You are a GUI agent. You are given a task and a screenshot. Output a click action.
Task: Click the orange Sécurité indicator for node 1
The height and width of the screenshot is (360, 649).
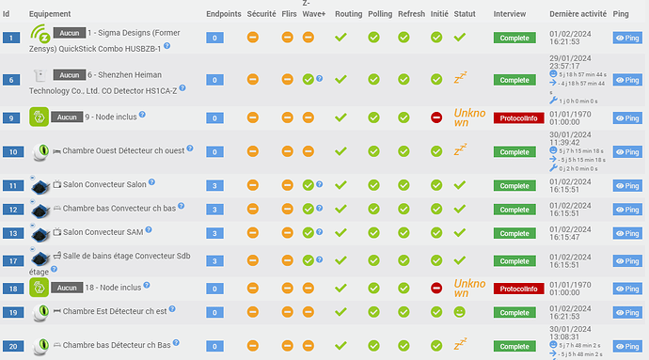[x=252, y=38]
